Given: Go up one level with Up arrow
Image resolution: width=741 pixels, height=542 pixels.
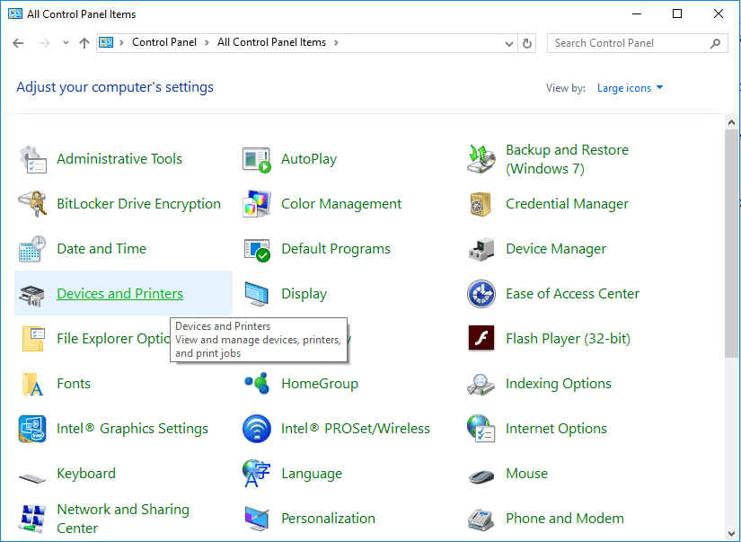Looking at the screenshot, I should (84, 43).
